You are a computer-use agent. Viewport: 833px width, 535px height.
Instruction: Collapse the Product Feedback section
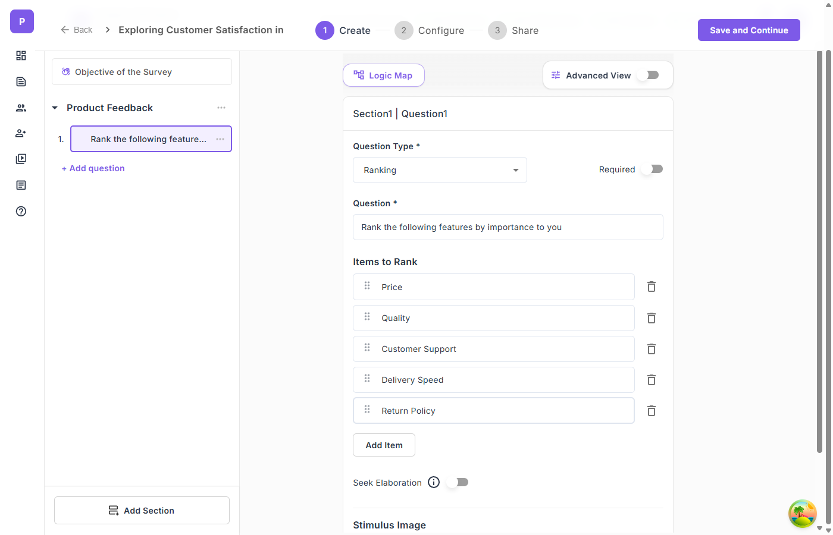[x=55, y=108]
